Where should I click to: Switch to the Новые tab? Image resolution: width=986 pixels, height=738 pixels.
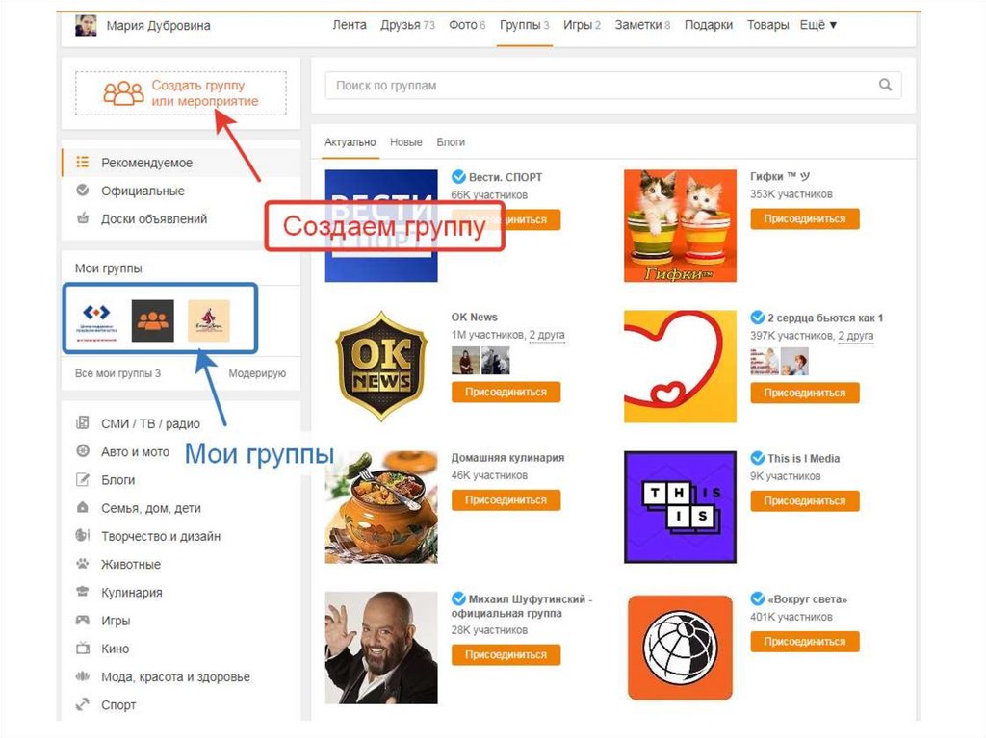(x=405, y=142)
